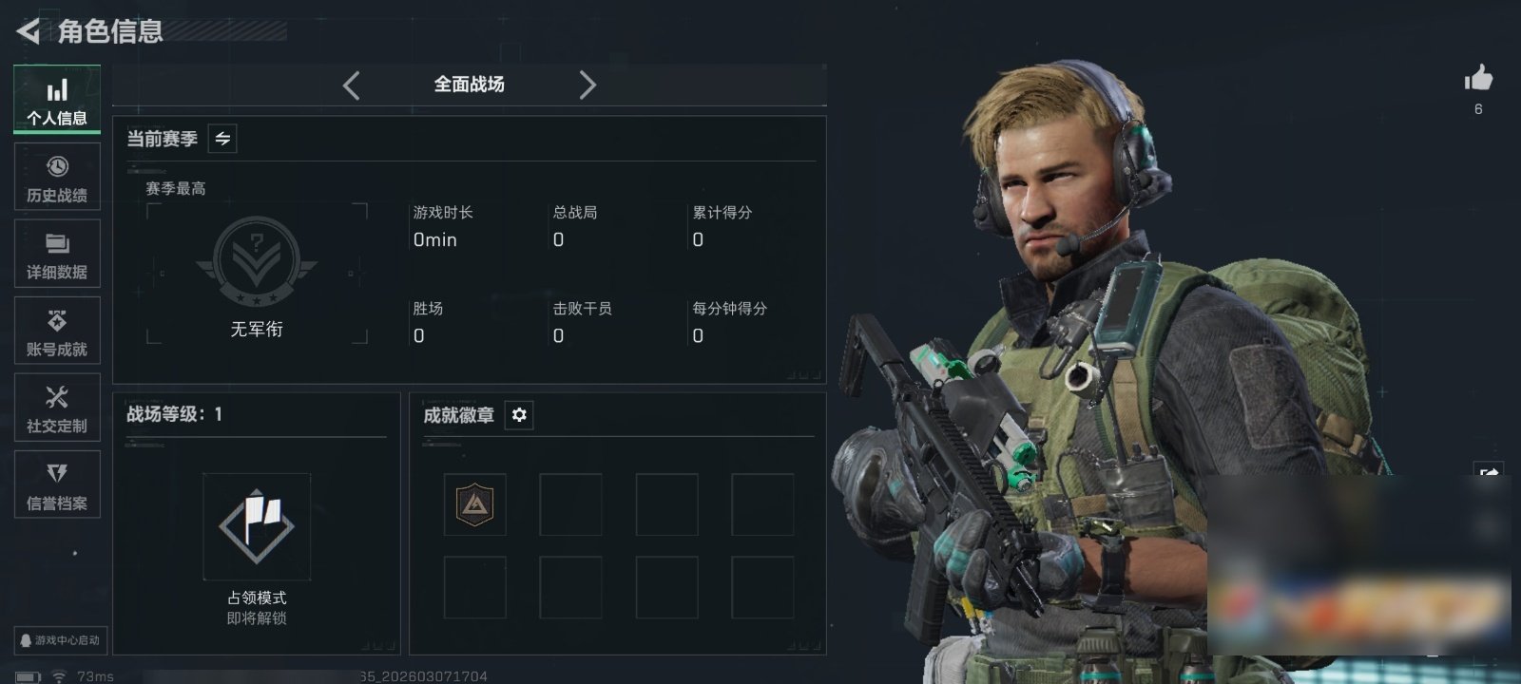Select the equipped achievement badge

click(475, 504)
